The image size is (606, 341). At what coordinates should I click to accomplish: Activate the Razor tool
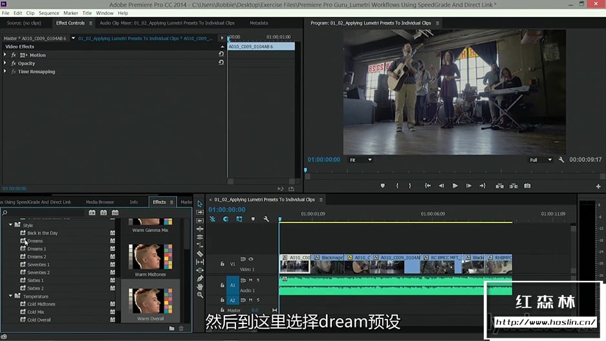tap(200, 254)
